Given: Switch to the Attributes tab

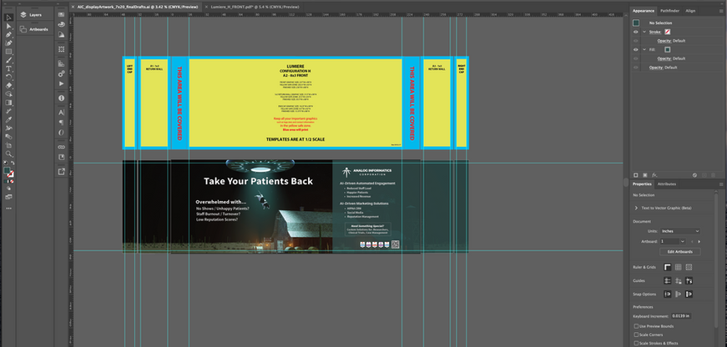Looking at the screenshot, I should [x=667, y=184].
